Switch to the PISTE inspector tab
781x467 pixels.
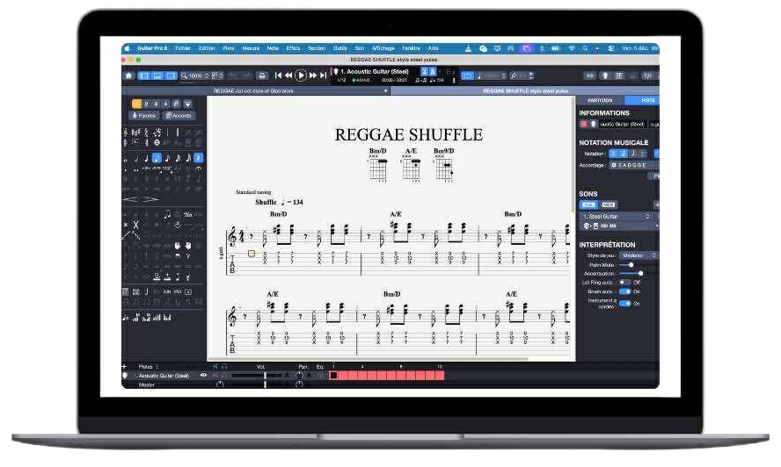coord(643,100)
